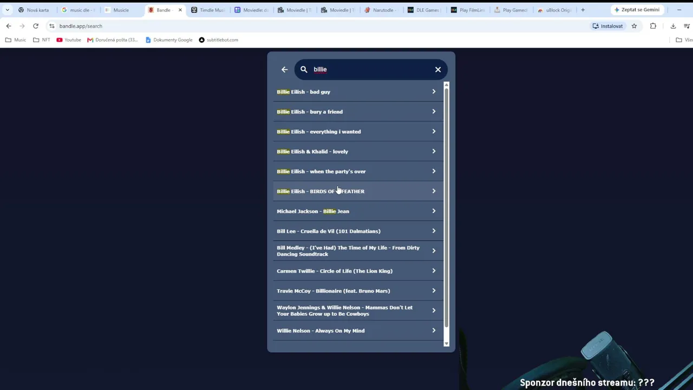
Task: Open the 'Doručená pošta' Gmail bookmark
Action: click(x=113, y=40)
